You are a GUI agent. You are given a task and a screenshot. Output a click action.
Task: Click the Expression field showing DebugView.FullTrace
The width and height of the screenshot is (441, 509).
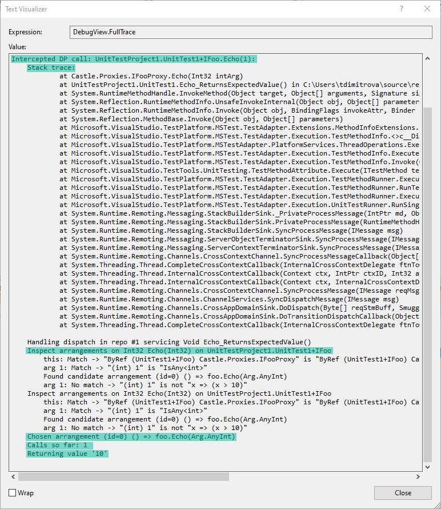pyautogui.click(x=251, y=32)
